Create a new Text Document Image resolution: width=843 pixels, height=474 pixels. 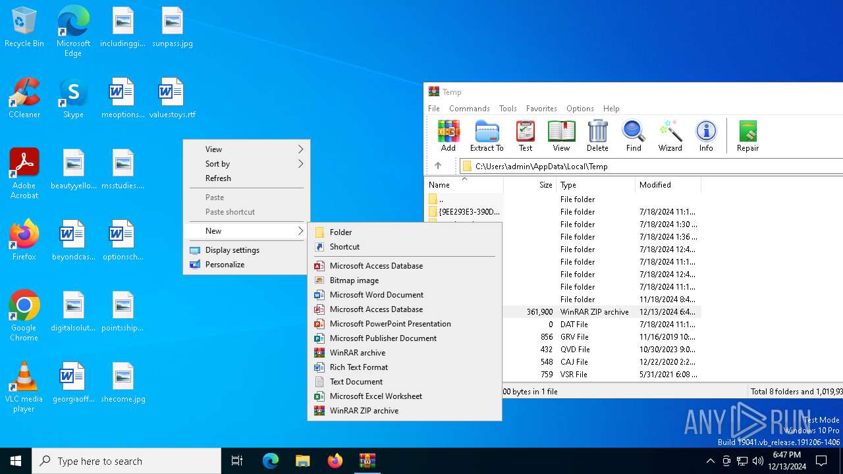click(x=404, y=382)
